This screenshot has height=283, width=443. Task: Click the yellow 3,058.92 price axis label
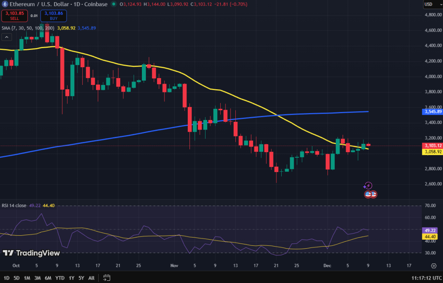click(x=432, y=152)
